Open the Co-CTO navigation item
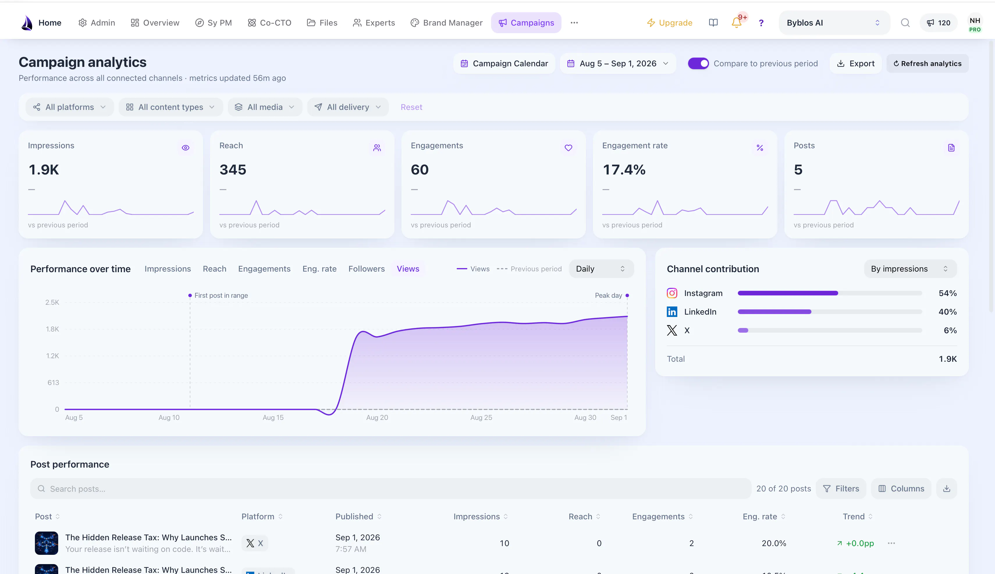This screenshot has width=995, height=574. click(x=269, y=23)
